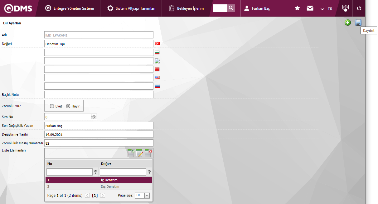This screenshot has width=378, height=204.
Task: Click the field beside Chinese flag
Action: click(x=99, y=69)
